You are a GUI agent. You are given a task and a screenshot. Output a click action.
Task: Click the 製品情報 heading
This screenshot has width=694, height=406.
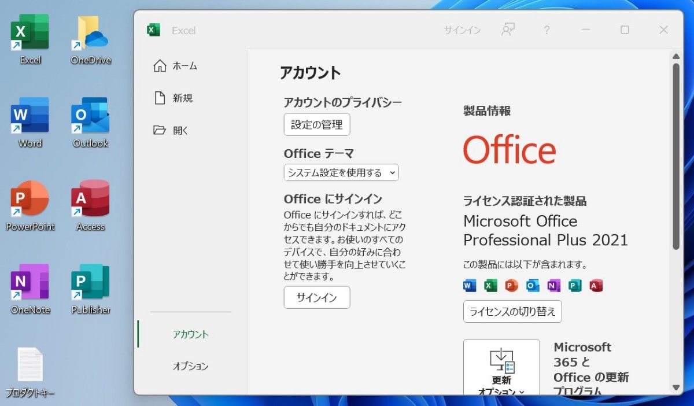(x=487, y=111)
